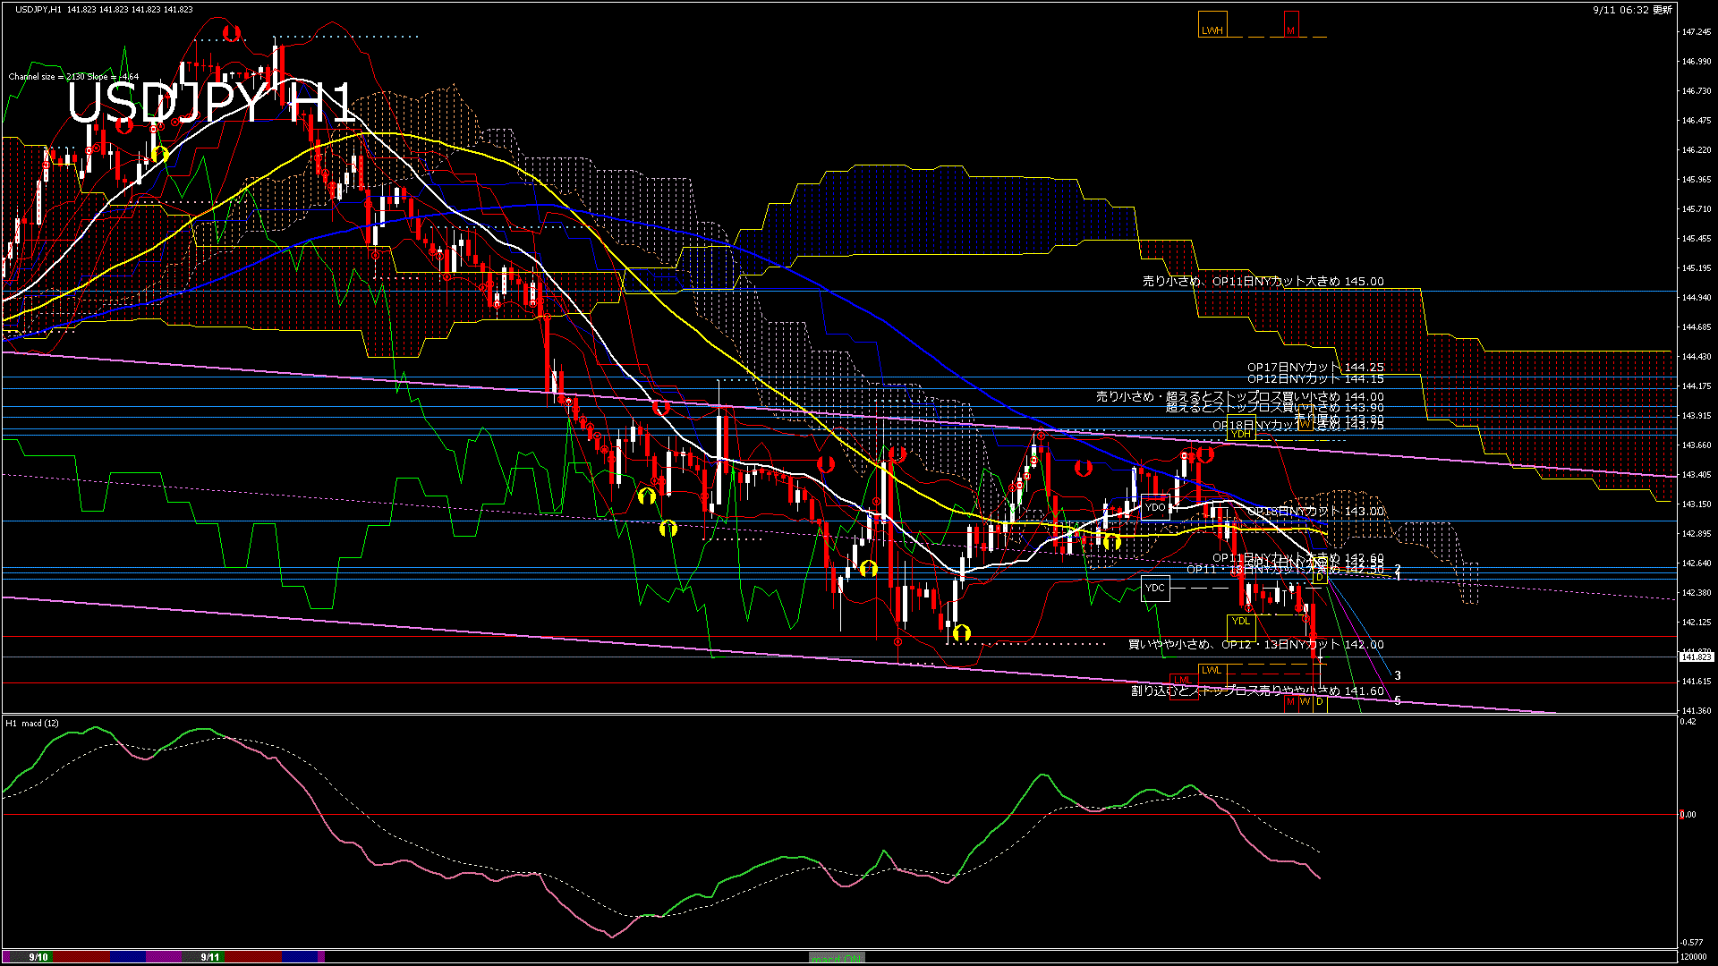Click the large 'USDJPY H1' chart title
Screen dimensions: 1718x966
tap(213, 102)
